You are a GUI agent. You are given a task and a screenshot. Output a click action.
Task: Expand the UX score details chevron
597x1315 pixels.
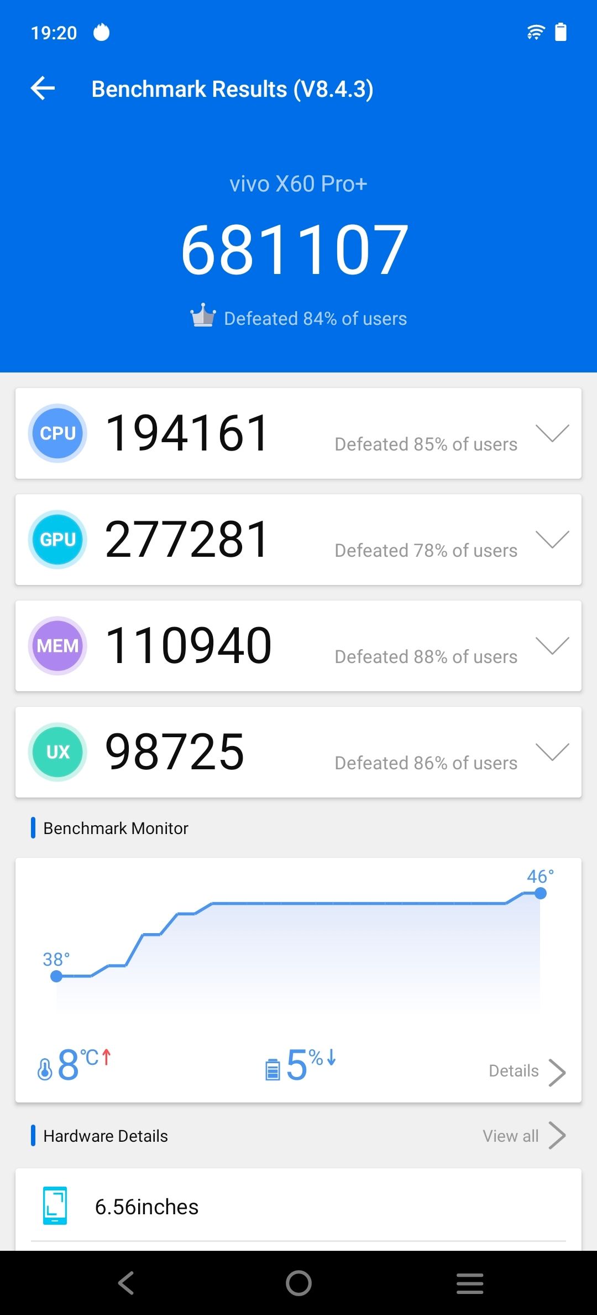(552, 752)
